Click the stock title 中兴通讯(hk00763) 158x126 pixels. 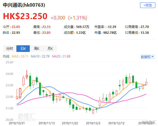[24, 5]
